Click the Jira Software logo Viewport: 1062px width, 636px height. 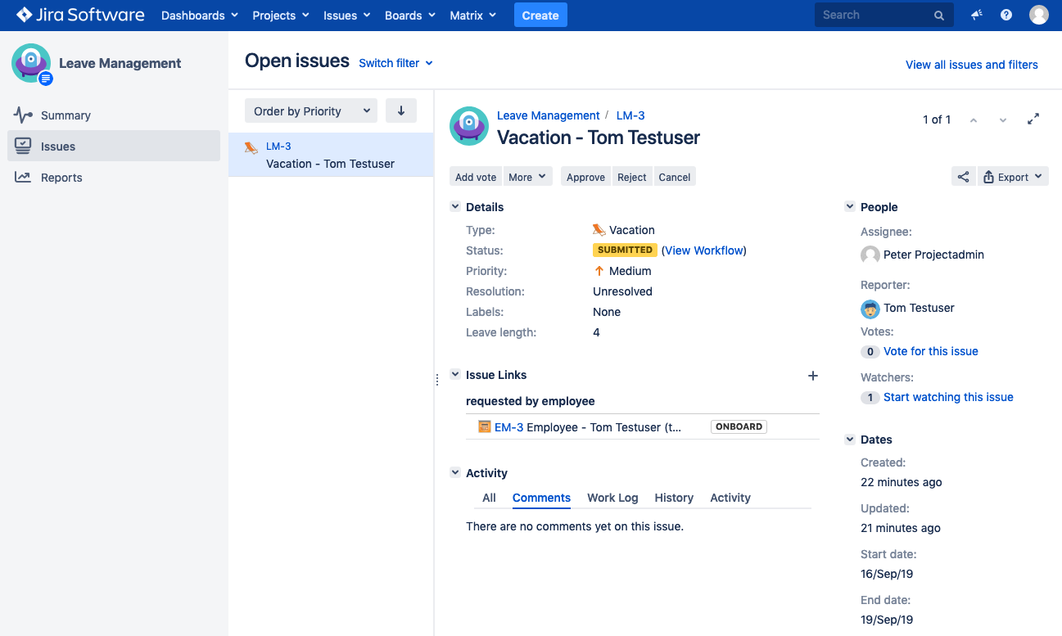point(80,15)
